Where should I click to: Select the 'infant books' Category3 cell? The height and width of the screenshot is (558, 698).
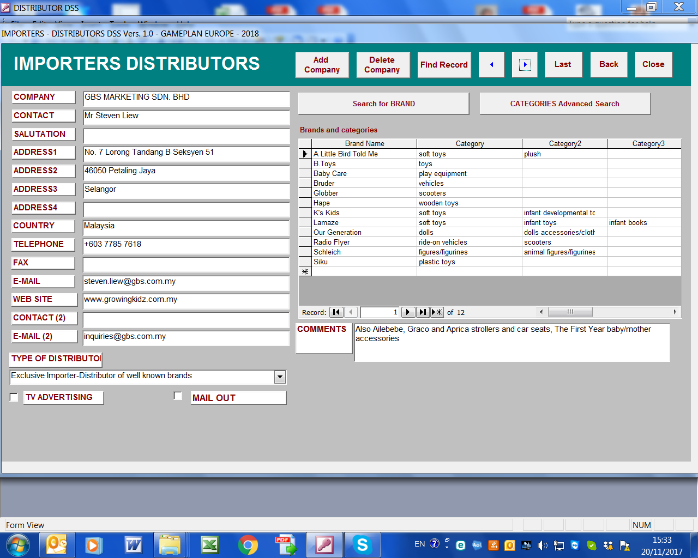point(645,222)
